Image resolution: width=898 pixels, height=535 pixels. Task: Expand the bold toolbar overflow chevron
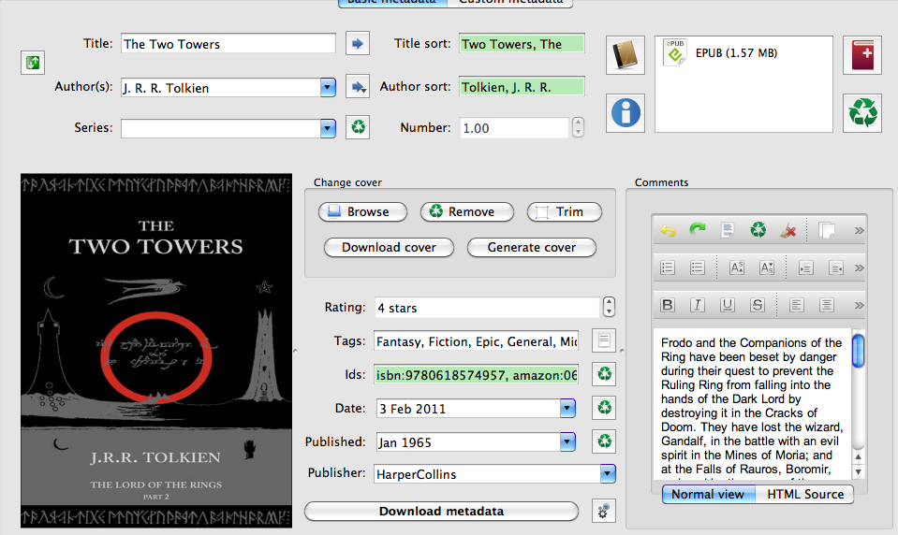pyautogui.click(x=859, y=305)
